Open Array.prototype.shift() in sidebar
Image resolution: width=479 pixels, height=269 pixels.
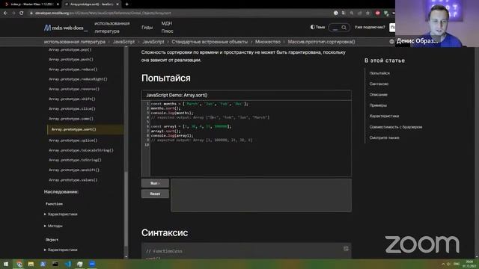(x=72, y=99)
